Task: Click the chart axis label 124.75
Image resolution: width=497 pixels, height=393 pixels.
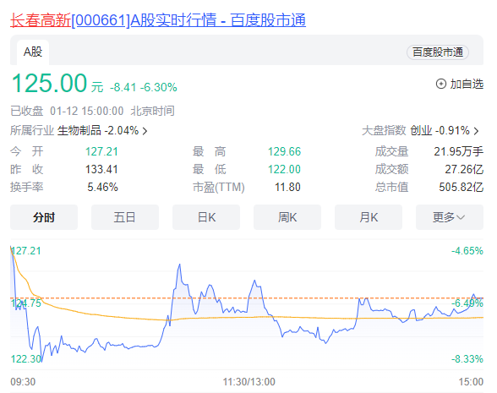Action: (x=26, y=303)
